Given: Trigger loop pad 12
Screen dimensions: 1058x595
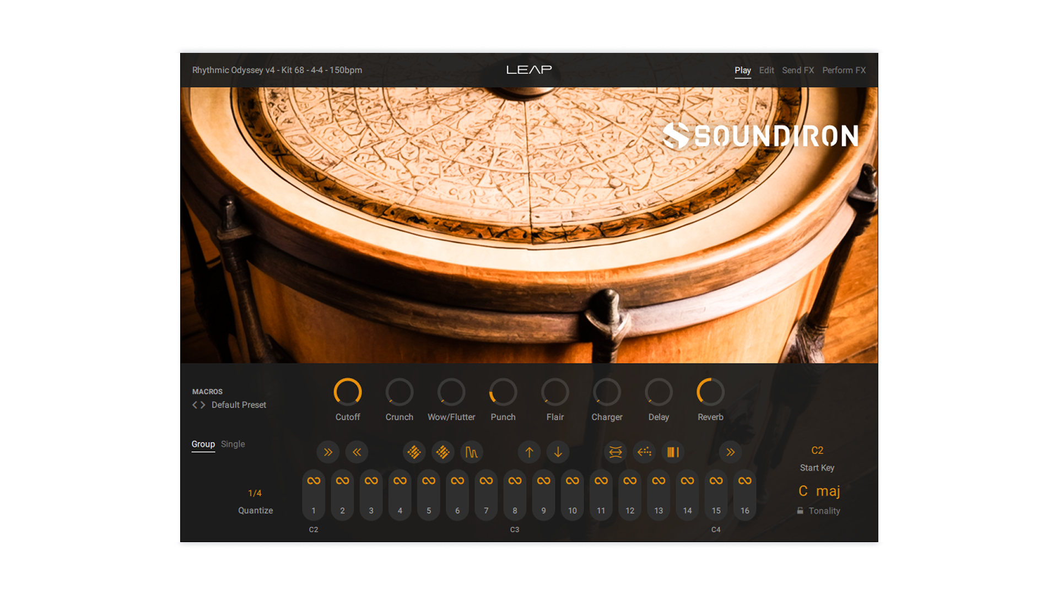Looking at the screenshot, I should point(630,495).
